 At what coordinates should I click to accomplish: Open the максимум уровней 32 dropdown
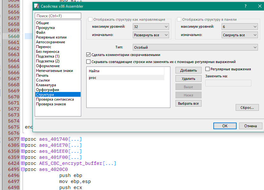coord(151,27)
